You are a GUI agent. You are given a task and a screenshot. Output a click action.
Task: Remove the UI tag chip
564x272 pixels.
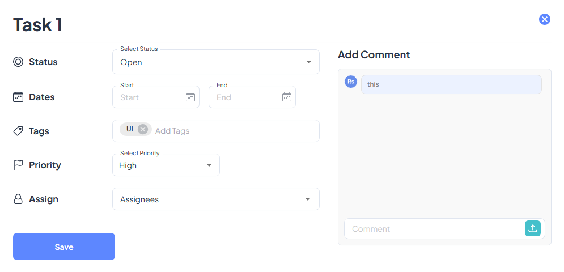143,129
